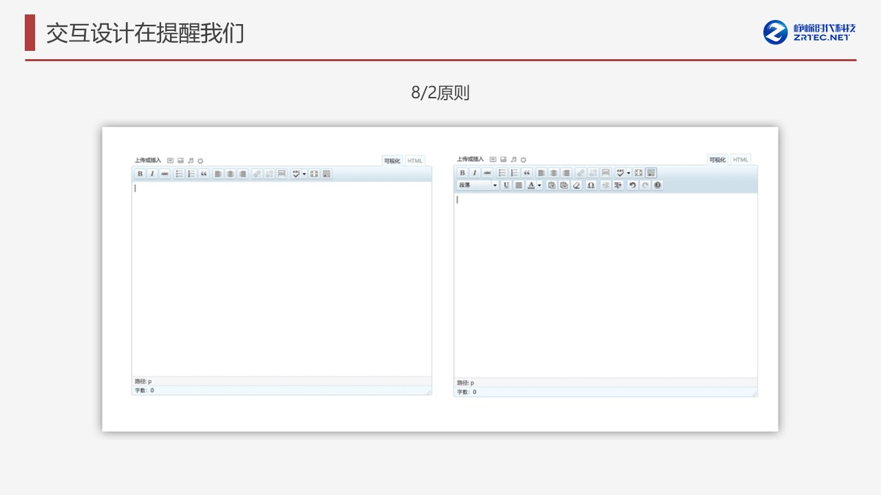Image resolution: width=881 pixels, height=495 pixels.
Task: Select 可视化 tab in the right editor
Action: tap(717, 160)
